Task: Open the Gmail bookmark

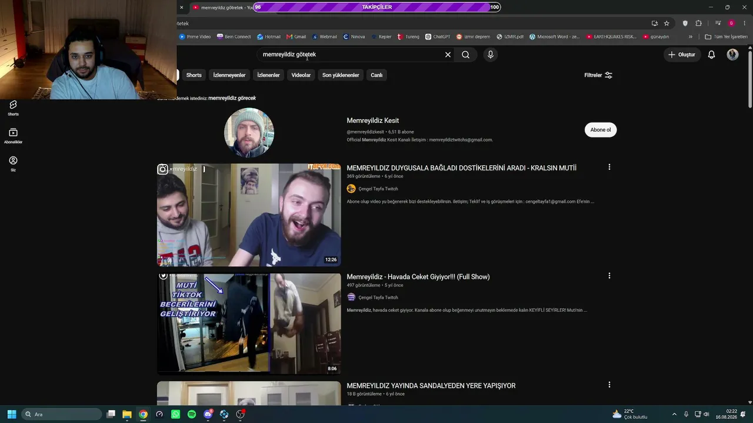Action: pos(296,36)
